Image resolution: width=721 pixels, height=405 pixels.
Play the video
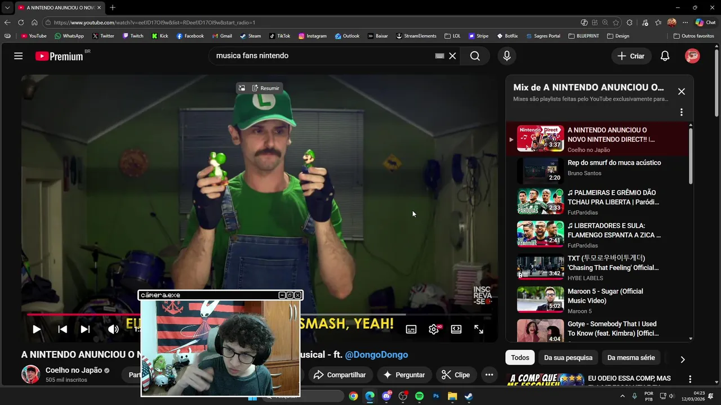point(37,329)
